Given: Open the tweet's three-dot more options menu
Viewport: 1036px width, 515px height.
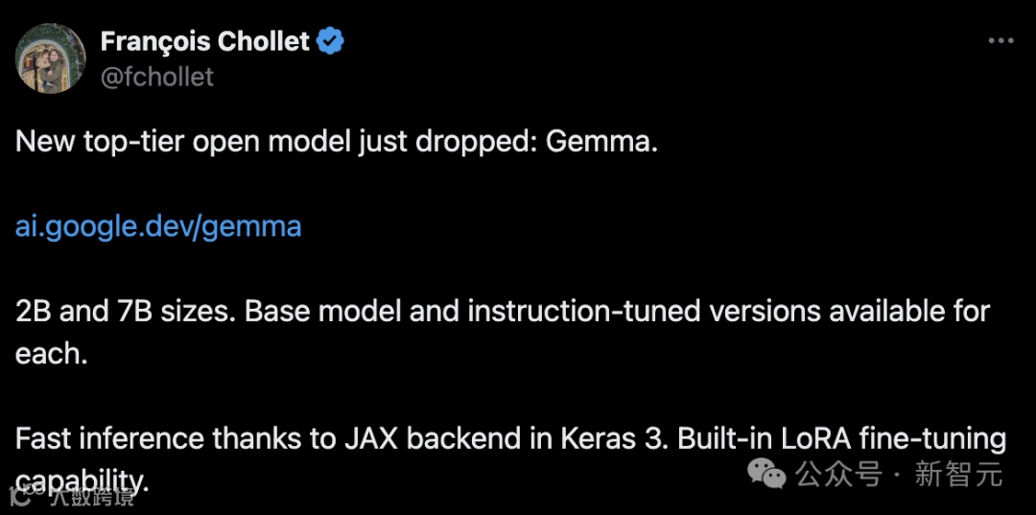Looking at the screenshot, I should point(1001,41).
